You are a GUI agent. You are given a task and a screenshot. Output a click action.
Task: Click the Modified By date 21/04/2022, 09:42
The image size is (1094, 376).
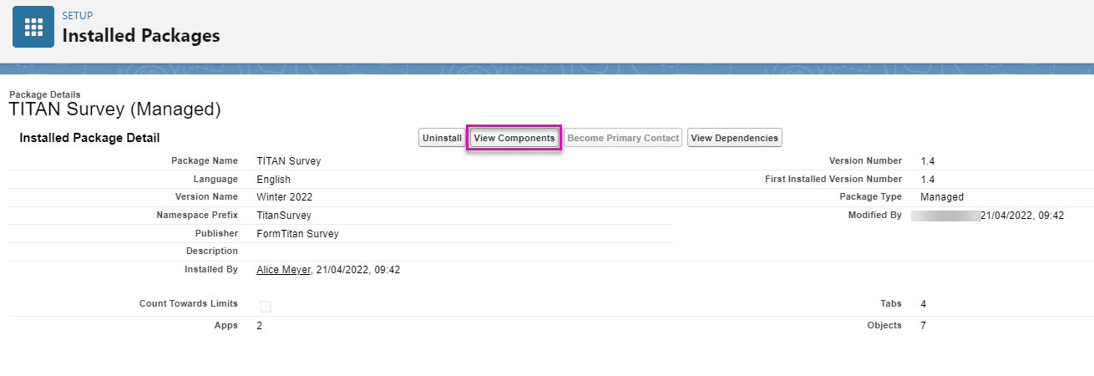pyautogui.click(x=1022, y=216)
